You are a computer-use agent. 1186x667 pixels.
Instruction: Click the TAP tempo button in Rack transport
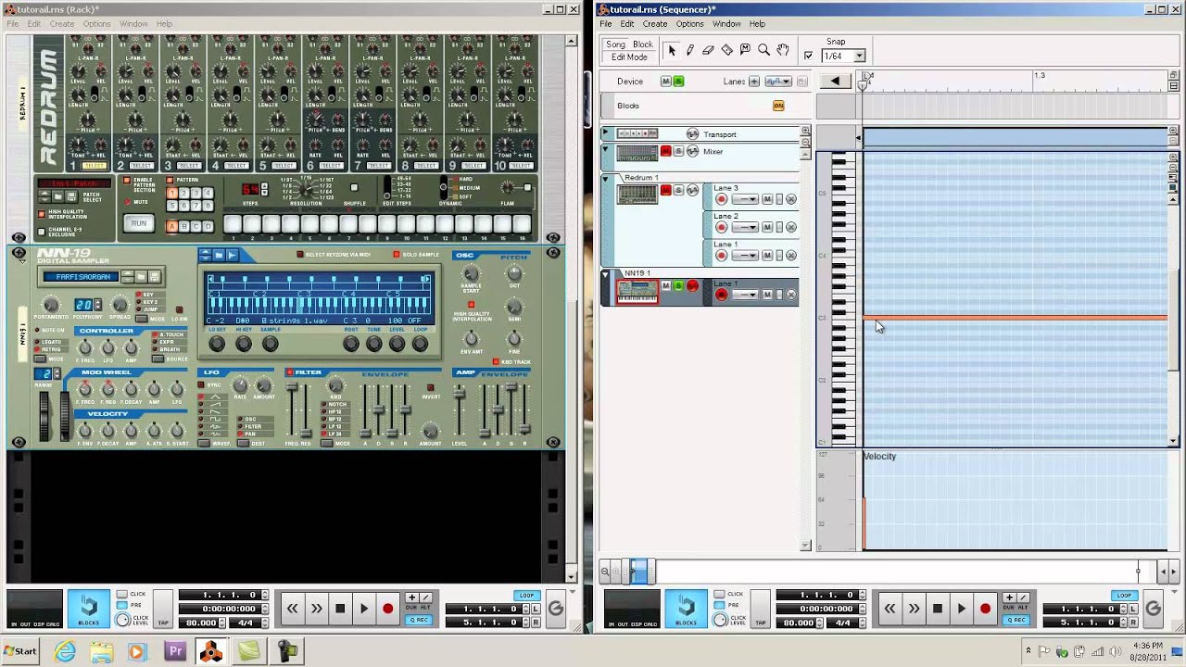(x=163, y=610)
